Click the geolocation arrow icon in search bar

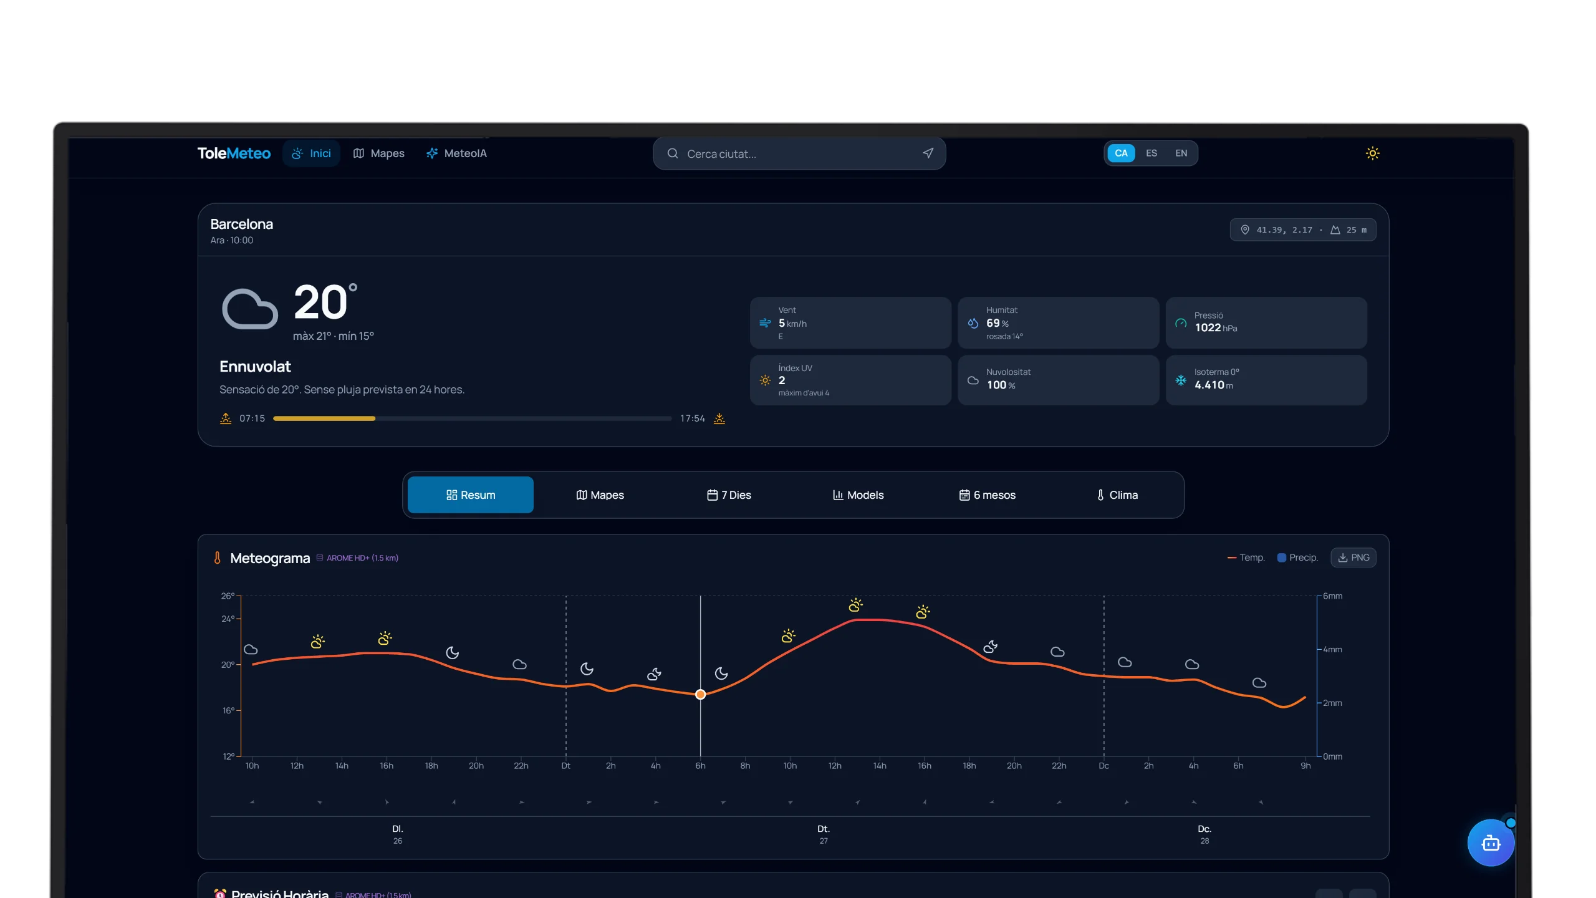coord(928,153)
